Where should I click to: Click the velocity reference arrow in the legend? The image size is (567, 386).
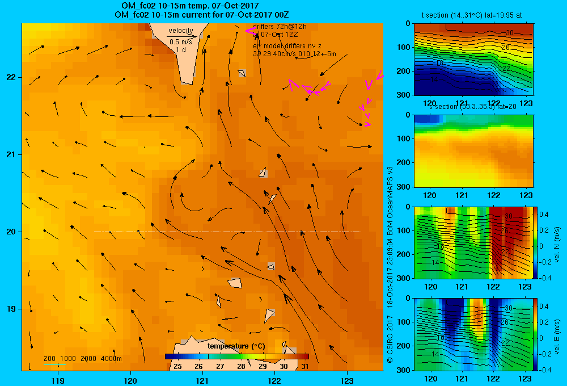tap(182, 36)
